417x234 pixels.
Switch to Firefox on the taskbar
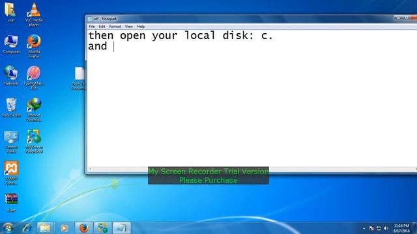pos(83,228)
